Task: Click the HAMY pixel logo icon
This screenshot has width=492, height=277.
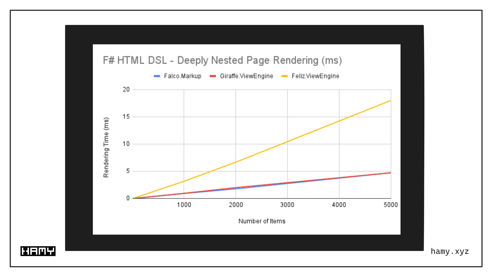Action: (x=38, y=252)
